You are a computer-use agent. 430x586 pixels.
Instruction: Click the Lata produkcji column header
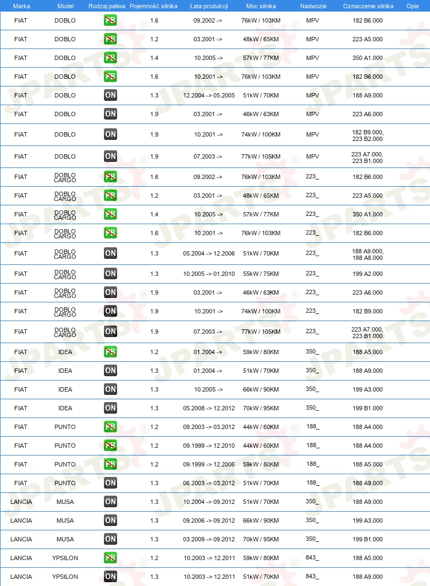click(208, 6)
